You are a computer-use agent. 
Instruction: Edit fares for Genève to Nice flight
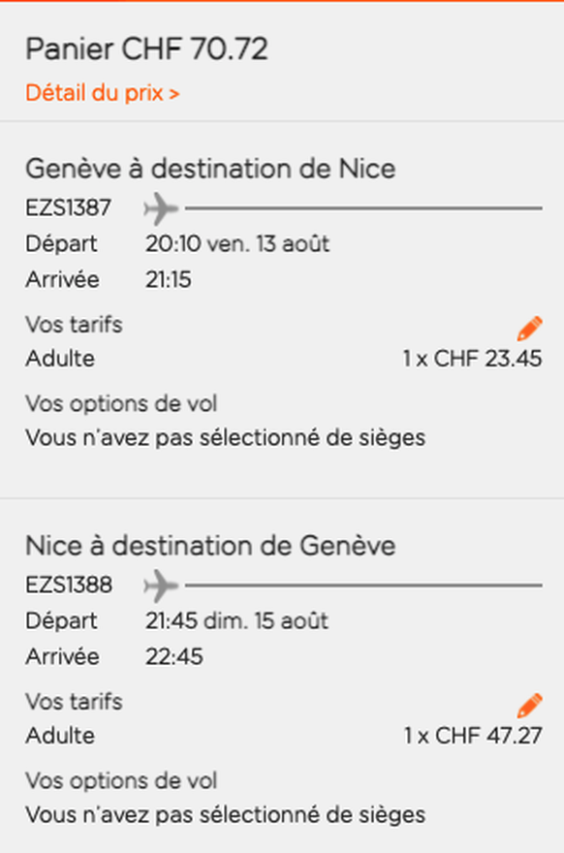coord(529,328)
